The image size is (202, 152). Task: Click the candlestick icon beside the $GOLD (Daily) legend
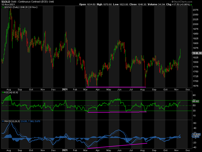[3, 7]
